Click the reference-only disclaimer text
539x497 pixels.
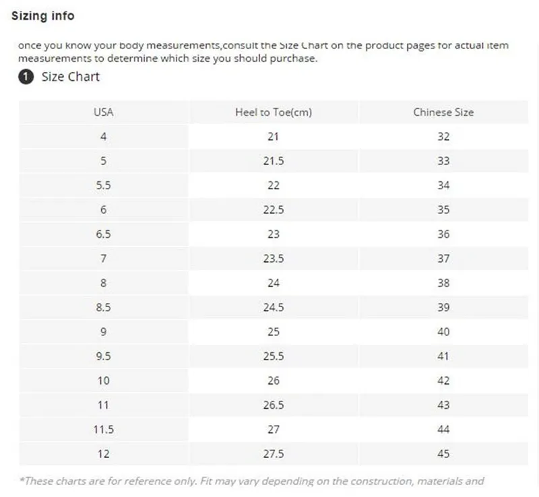(251, 482)
